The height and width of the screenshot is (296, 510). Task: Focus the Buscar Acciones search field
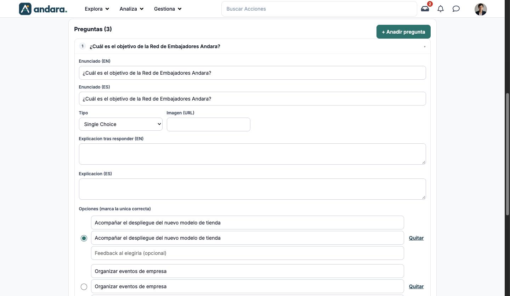(319, 9)
